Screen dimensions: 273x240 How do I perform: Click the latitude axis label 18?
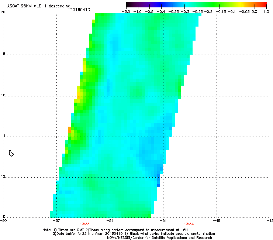[3, 54]
